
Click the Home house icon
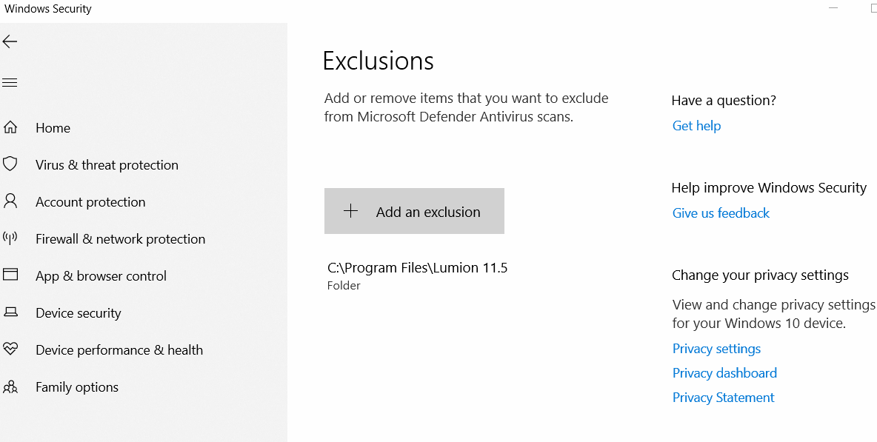point(10,127)
